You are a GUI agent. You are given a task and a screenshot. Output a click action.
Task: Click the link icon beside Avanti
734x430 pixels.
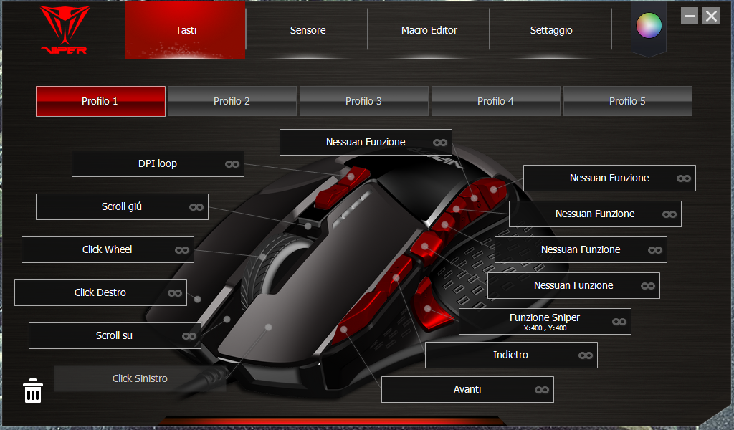[x=541, y=390]
